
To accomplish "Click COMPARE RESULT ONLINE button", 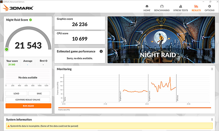I will coord(28,99).
